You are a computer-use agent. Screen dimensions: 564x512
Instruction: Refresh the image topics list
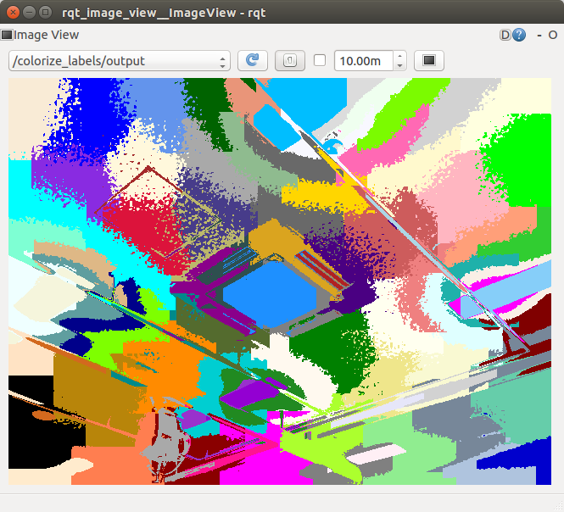(x=253, y=60)
